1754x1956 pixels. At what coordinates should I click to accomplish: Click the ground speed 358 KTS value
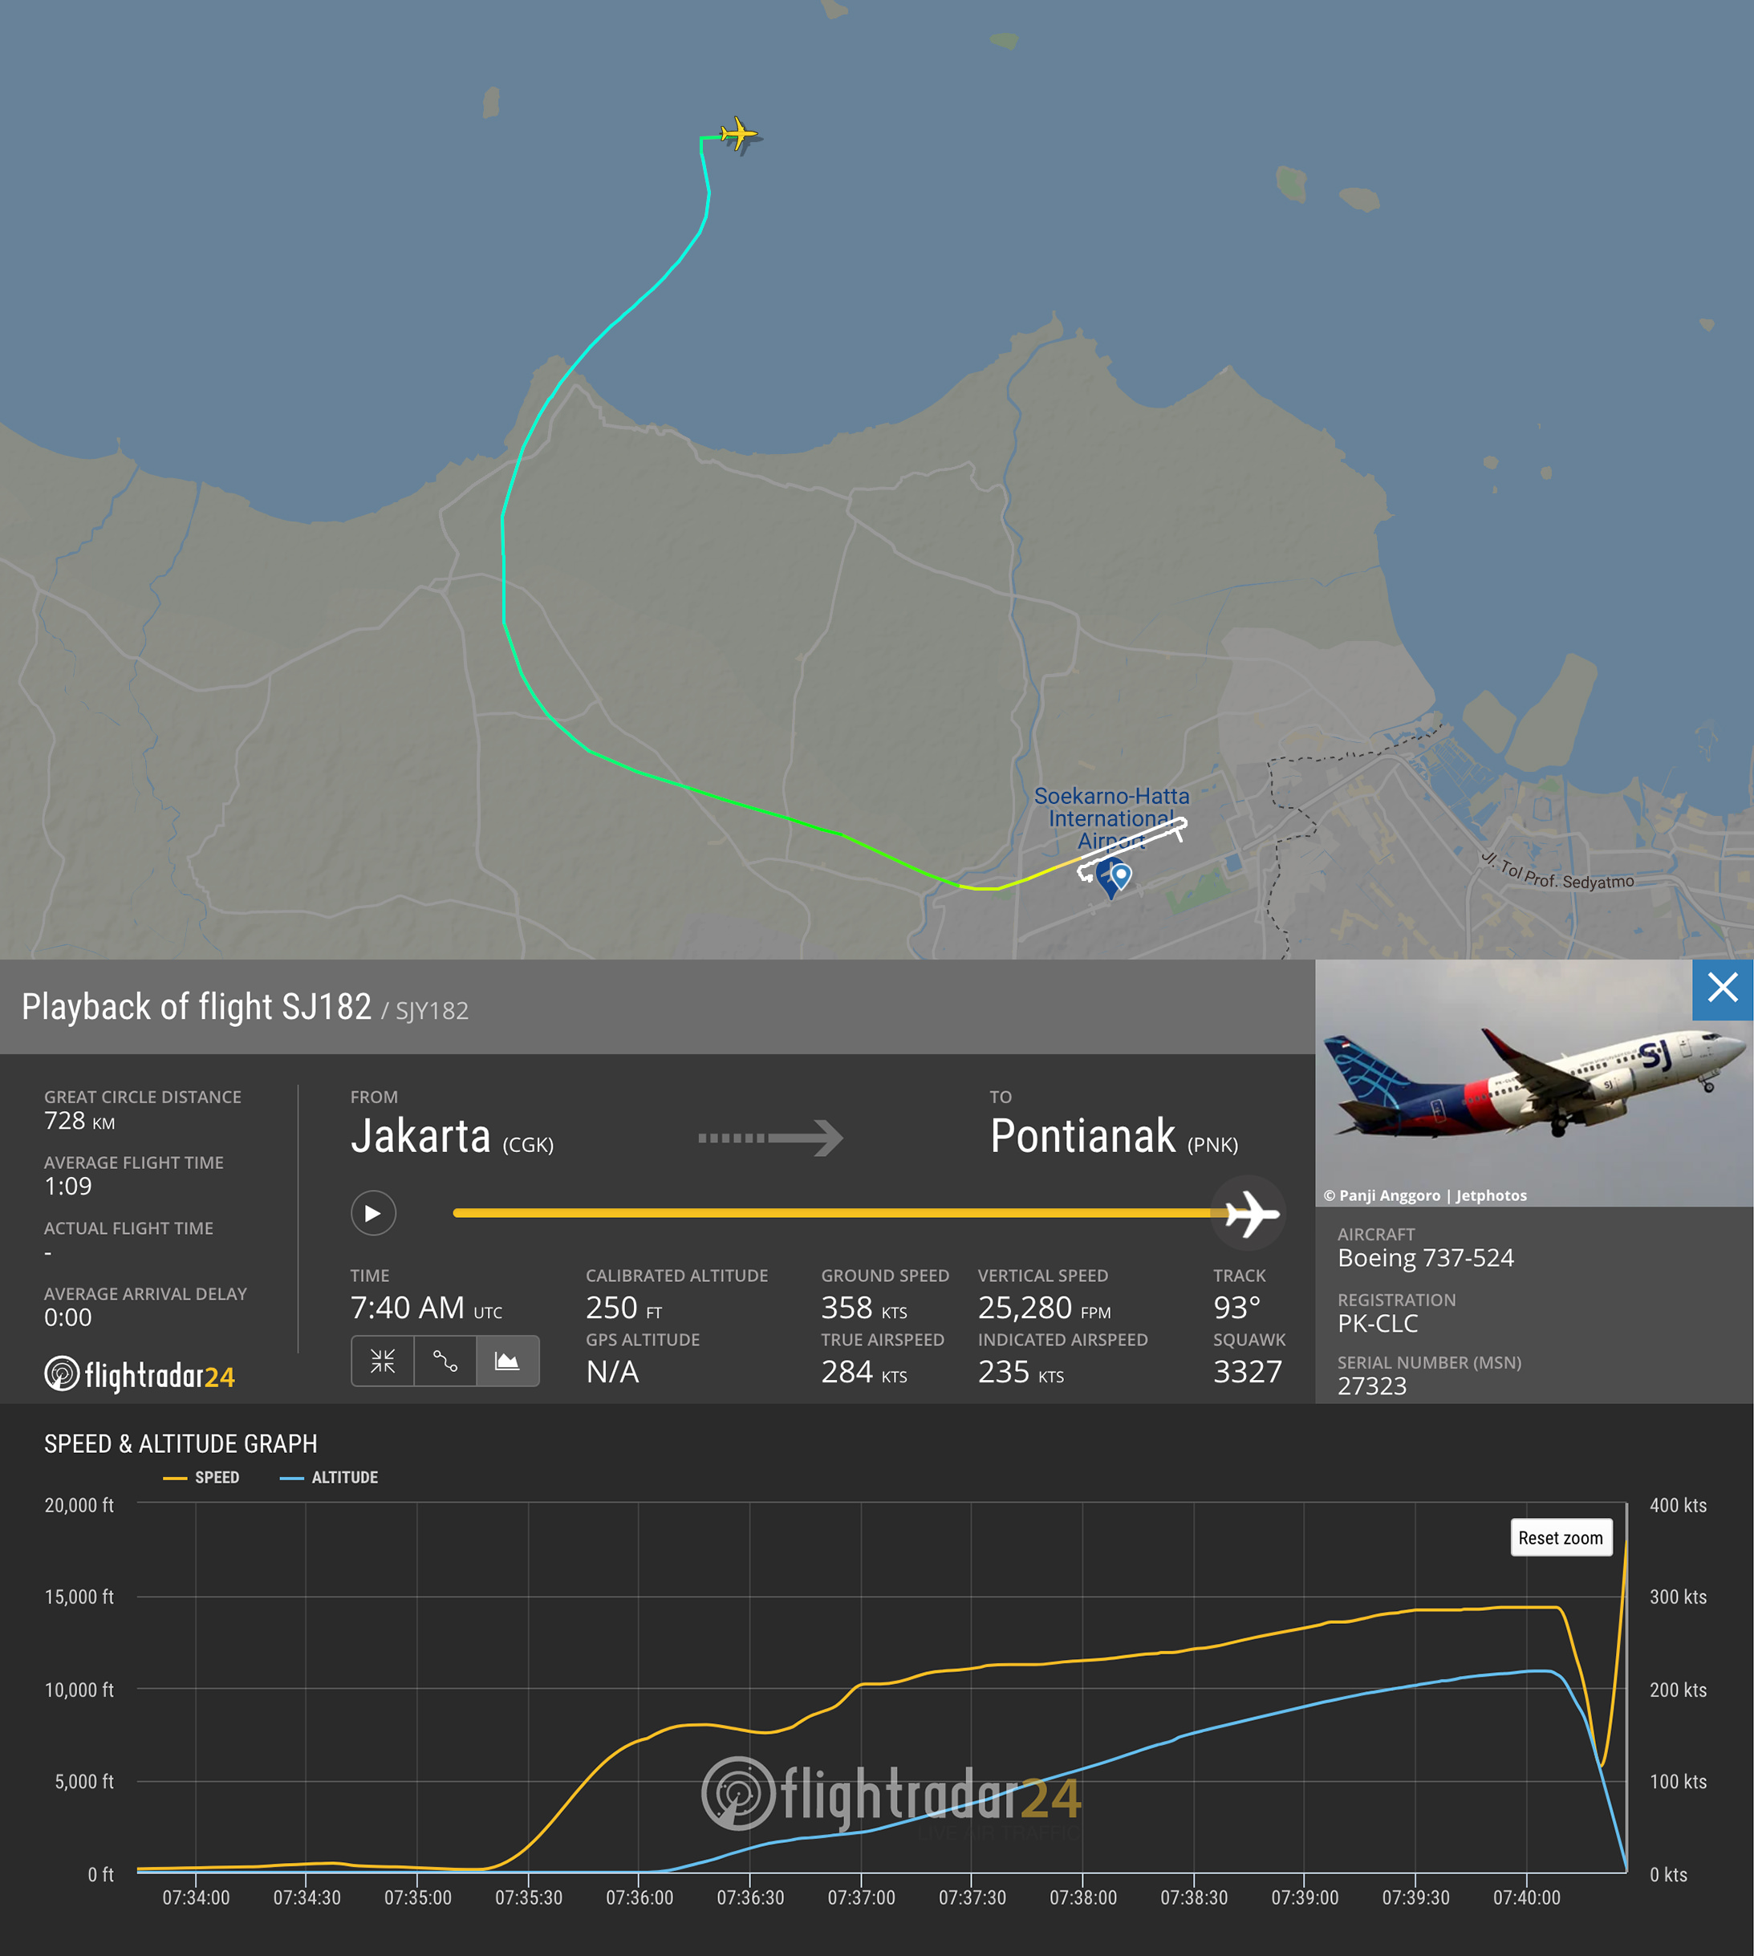(863, 1308)
